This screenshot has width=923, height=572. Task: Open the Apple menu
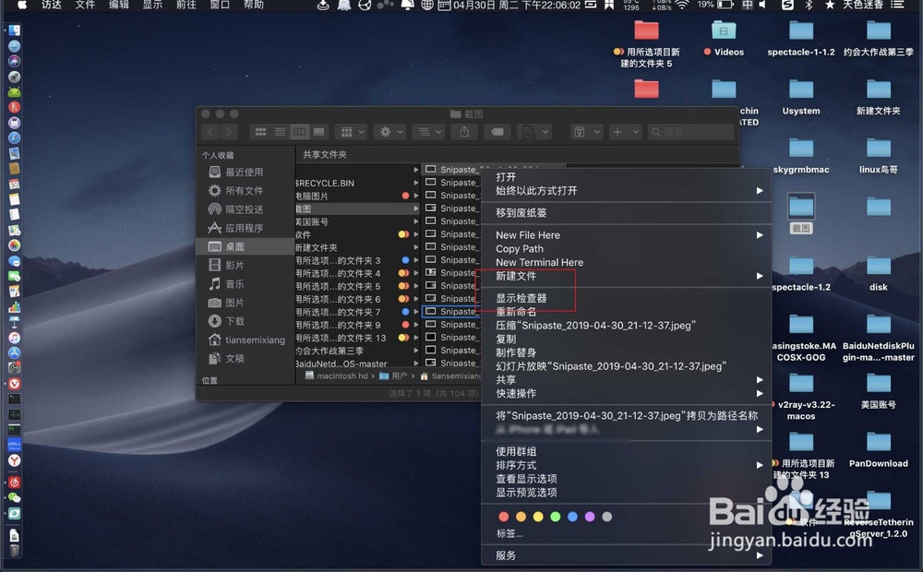(x=22, y=5)
